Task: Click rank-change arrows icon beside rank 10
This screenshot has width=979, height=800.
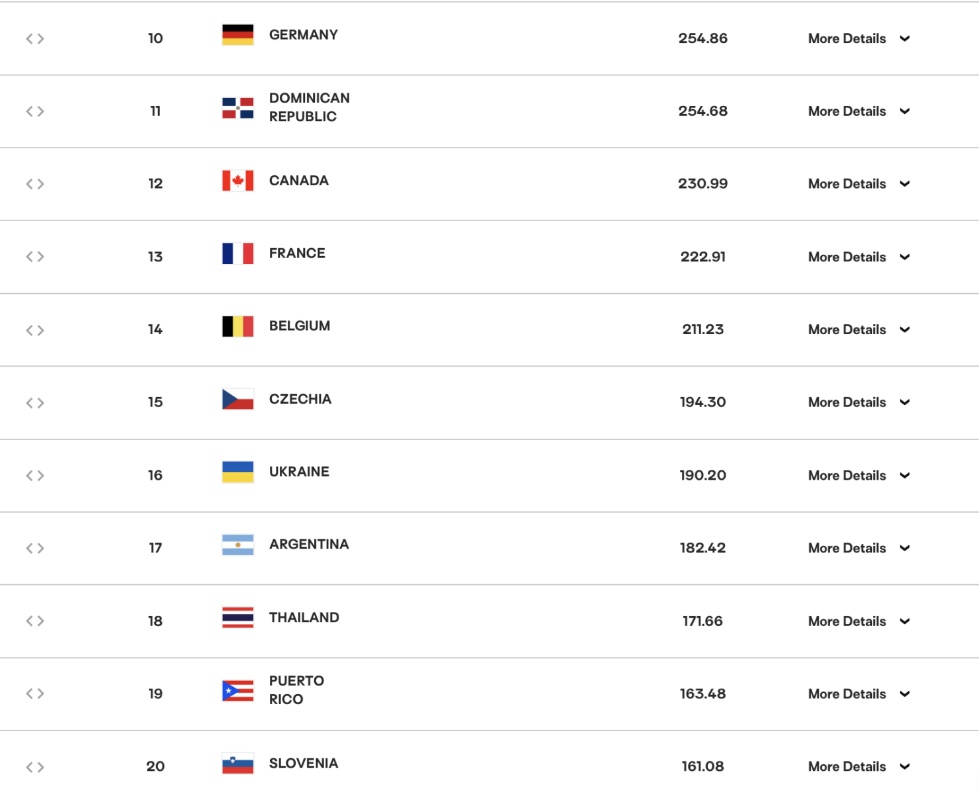Action: 35,38
